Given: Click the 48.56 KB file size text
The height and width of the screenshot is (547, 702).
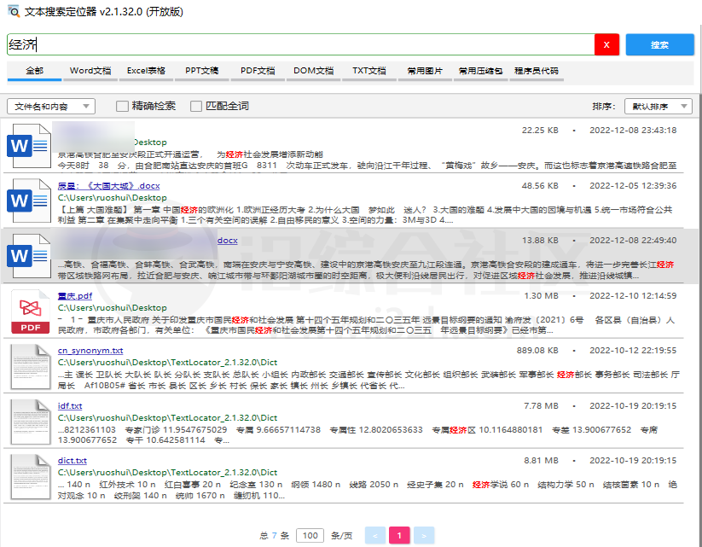Looking at the screenshot, I should (540, 185).
